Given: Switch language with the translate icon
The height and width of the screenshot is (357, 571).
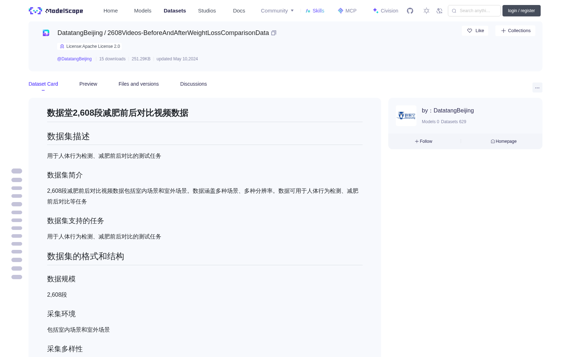Looking at the screenshot, I should pos(440,11).
